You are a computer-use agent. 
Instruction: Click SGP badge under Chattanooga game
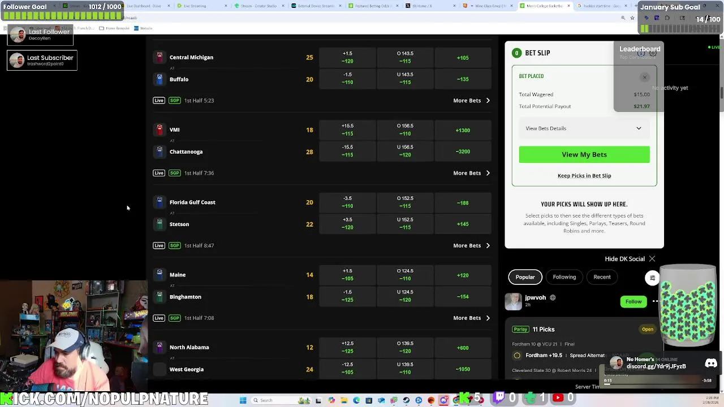coord(174,173)
